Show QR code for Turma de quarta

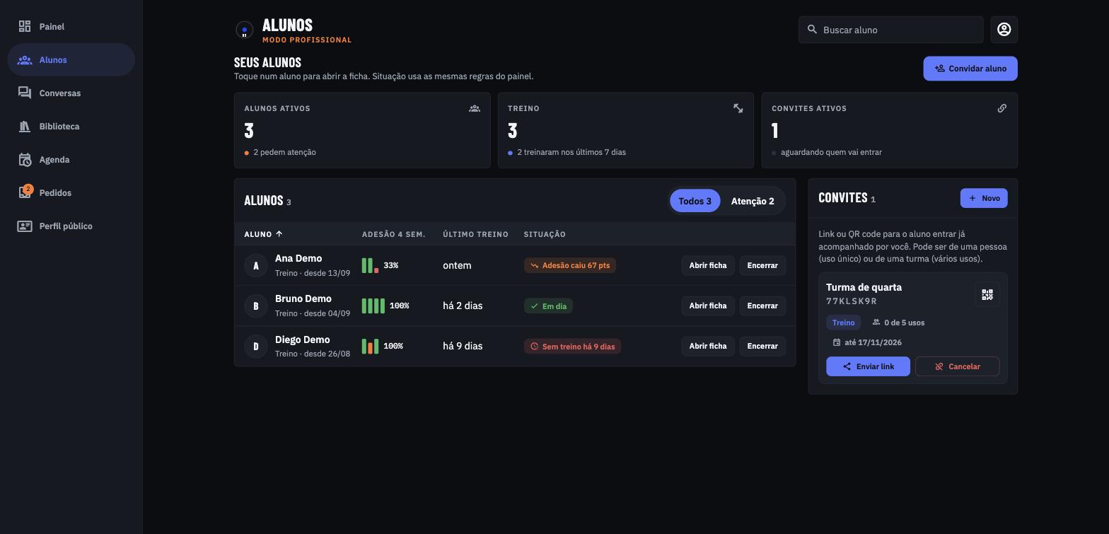987,294
